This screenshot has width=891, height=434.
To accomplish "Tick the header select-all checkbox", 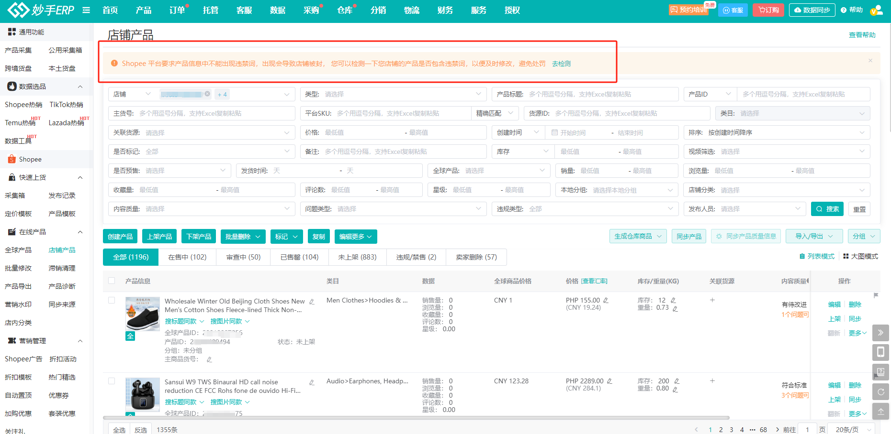I will 112,281.
